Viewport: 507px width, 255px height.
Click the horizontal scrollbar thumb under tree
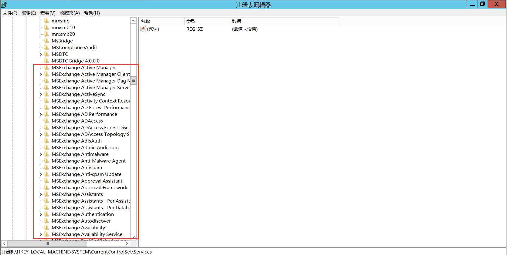47,243
